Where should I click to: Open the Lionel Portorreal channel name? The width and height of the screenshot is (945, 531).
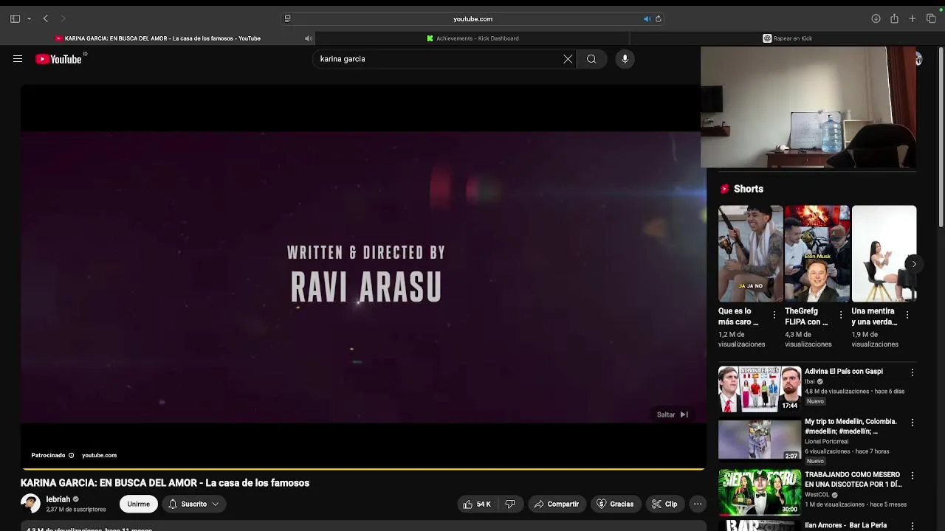coord(826,442)
